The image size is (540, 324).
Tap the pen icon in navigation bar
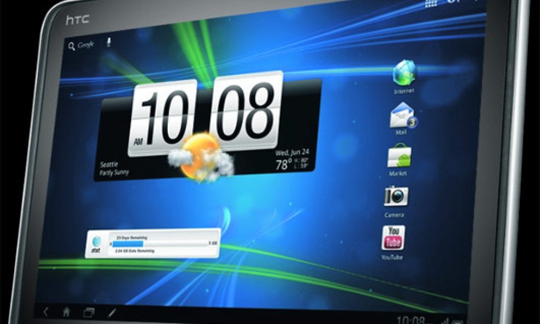(x=112, y=313)
